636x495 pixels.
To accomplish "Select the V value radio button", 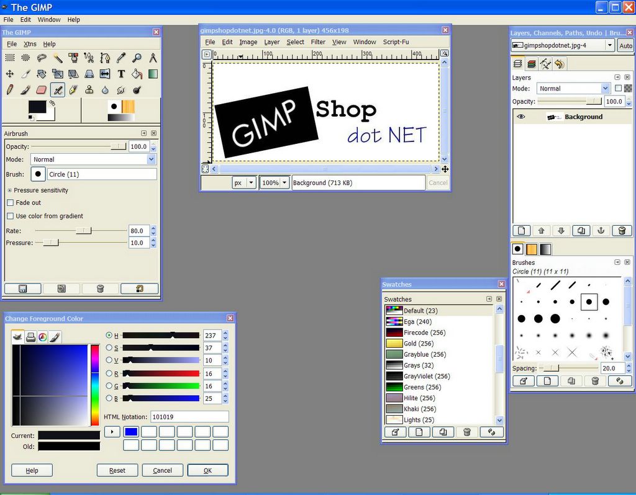I will point(109,360).
